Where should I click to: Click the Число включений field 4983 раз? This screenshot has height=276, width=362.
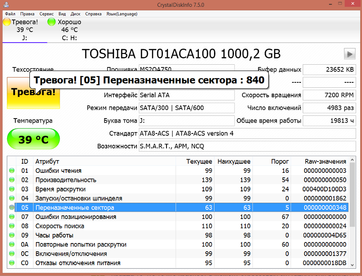(329, 108)
